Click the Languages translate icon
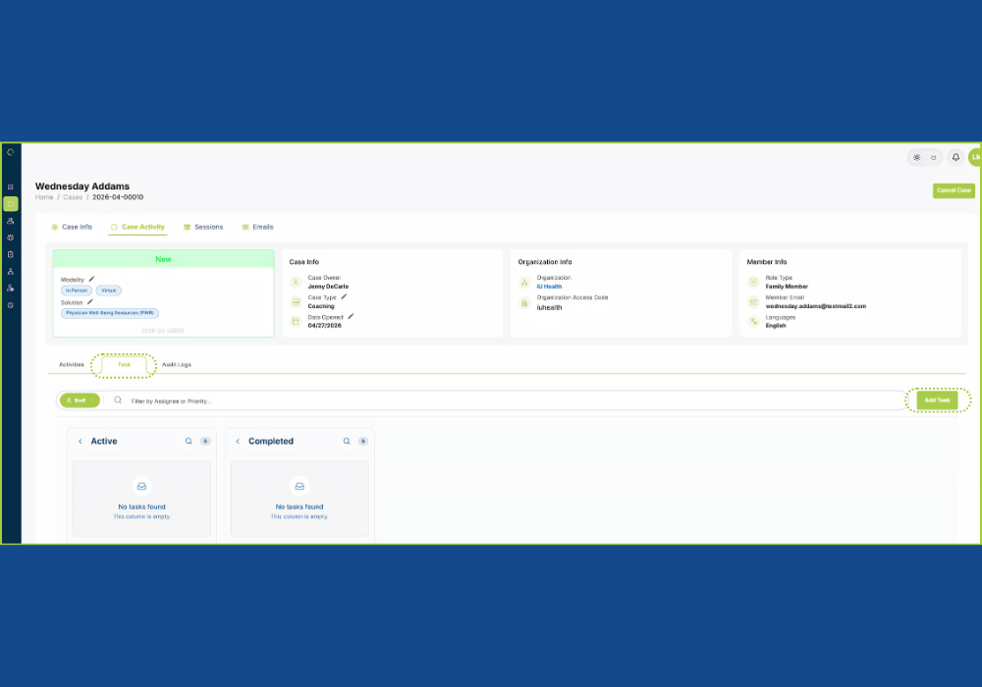 tap(754, 322)
